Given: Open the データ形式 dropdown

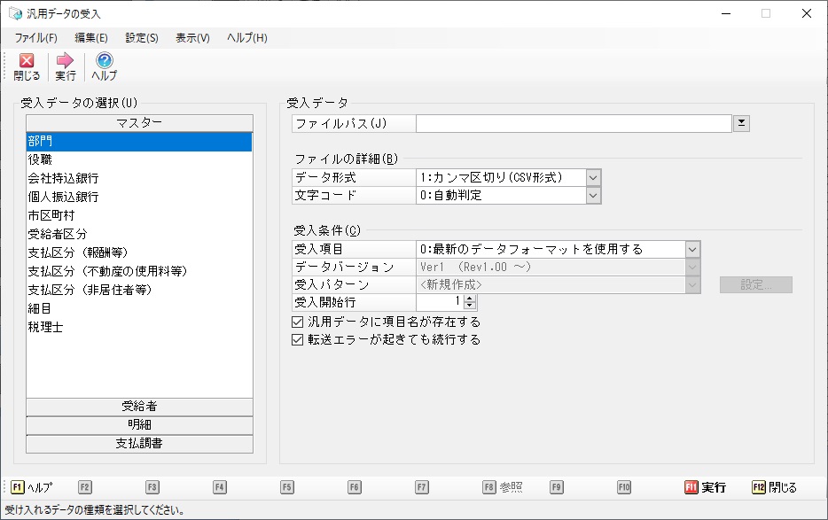Looking at the screenshot, I should point(594,177).
